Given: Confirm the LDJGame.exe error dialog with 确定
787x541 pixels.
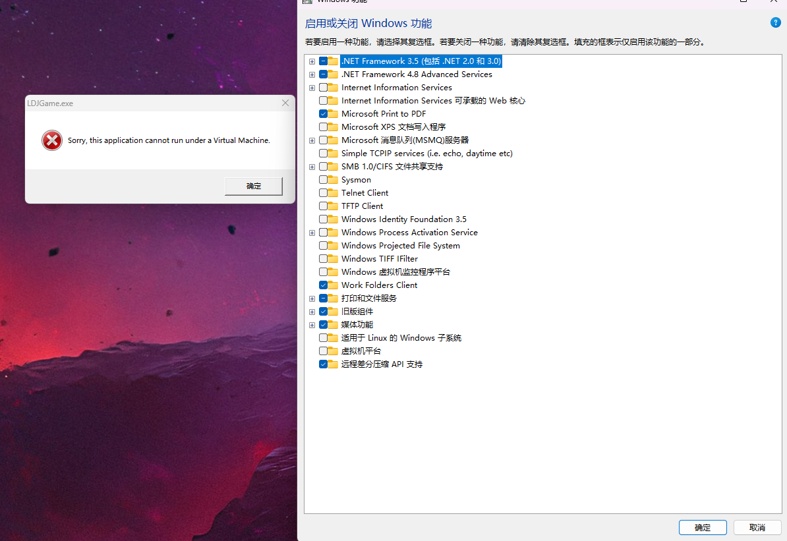Looking at the screenshot, I should (x=254, y=186).
